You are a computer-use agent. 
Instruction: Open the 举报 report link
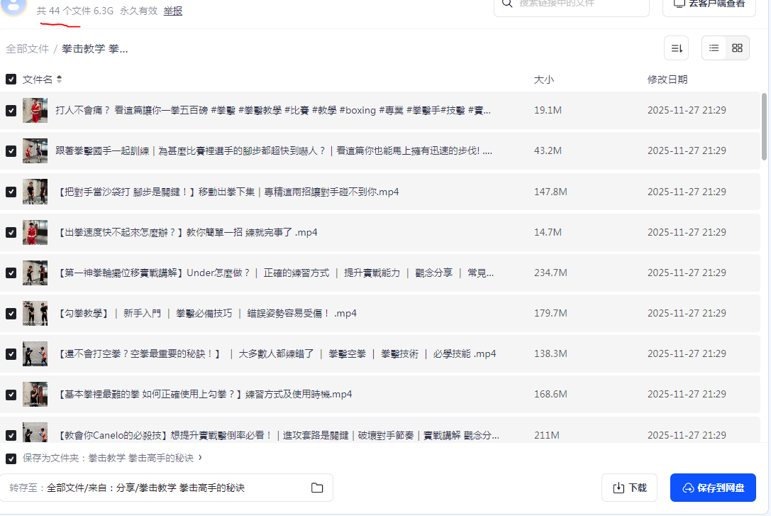coord(172,11)
